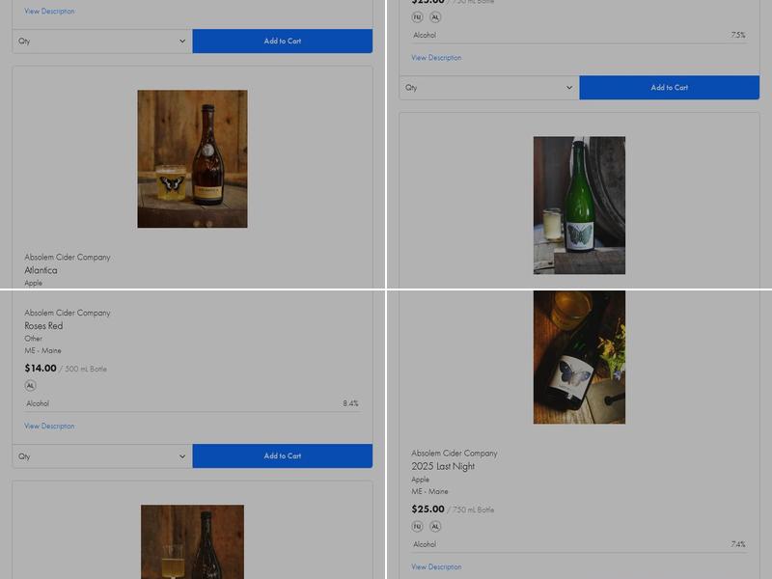Open the Qty dropdown for Roses Red
Image resolution: width=772 pixels, height=579 pixels.
pos(102,456)
